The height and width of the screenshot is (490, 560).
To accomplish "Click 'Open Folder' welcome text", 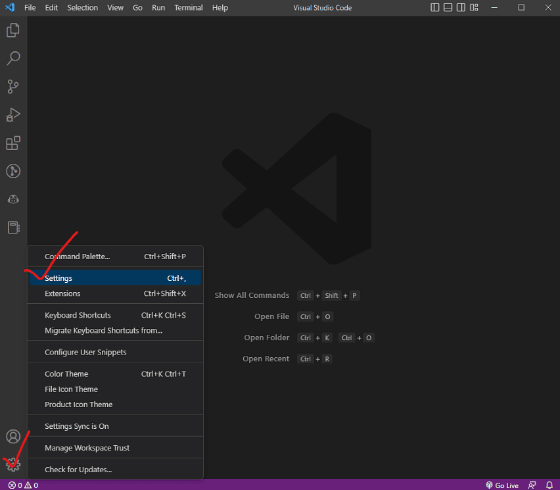I will [x=266, y=337].
